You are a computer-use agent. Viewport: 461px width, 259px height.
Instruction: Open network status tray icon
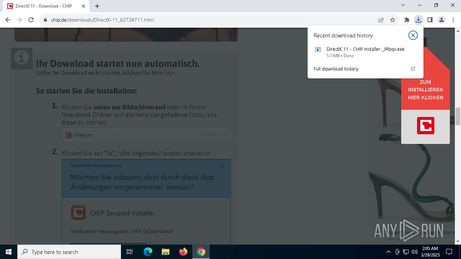[x=406, y=252]
